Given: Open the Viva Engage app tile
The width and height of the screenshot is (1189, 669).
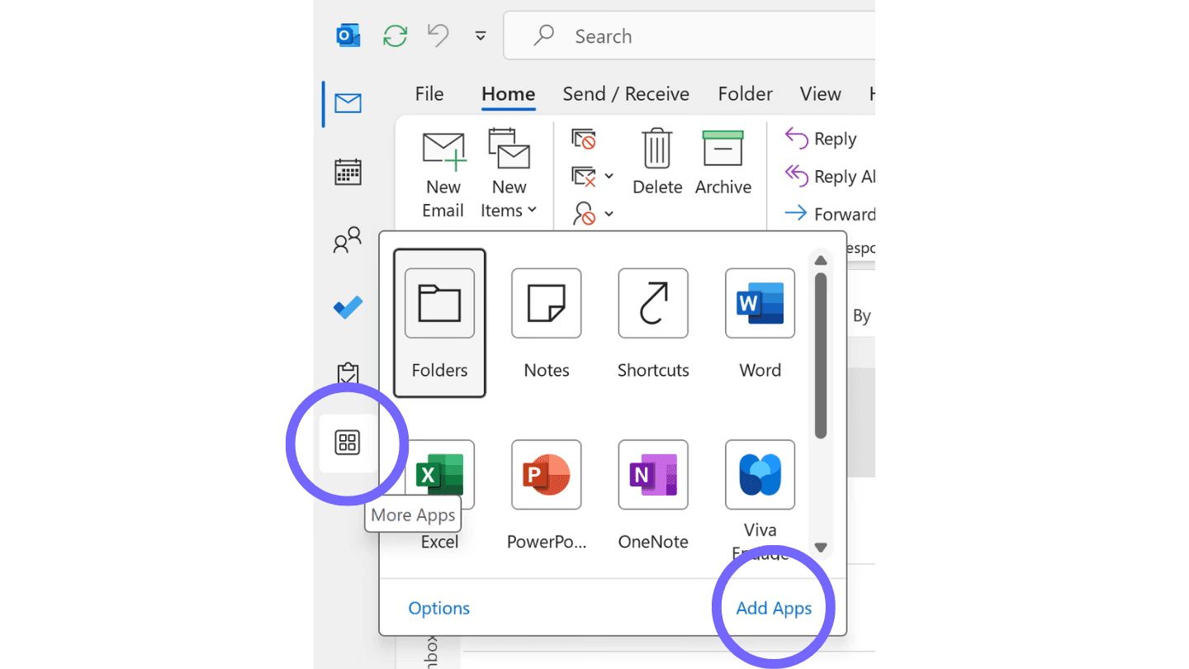Looking at the screenshot, I should 760,500.
